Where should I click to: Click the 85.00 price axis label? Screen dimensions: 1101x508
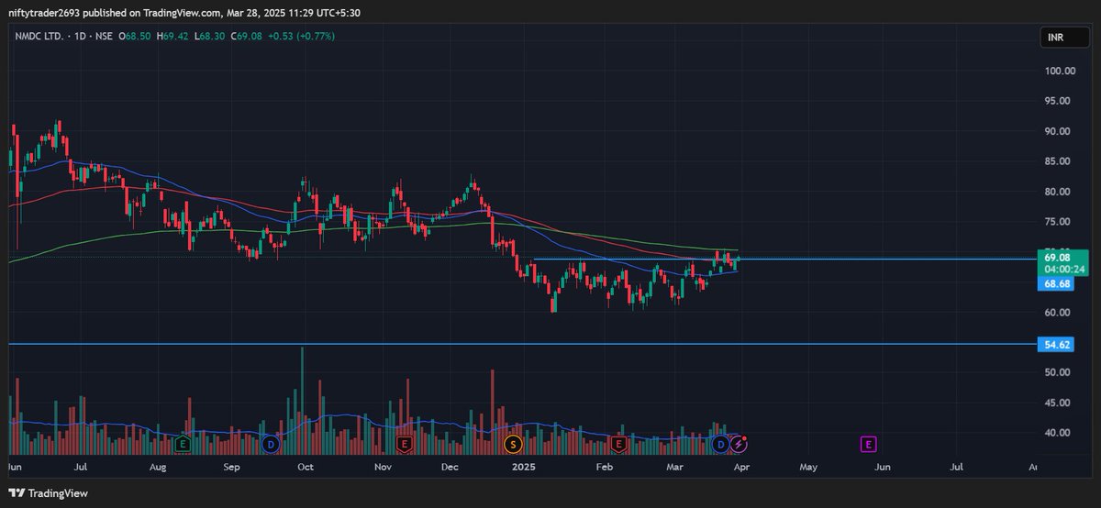1059,161
